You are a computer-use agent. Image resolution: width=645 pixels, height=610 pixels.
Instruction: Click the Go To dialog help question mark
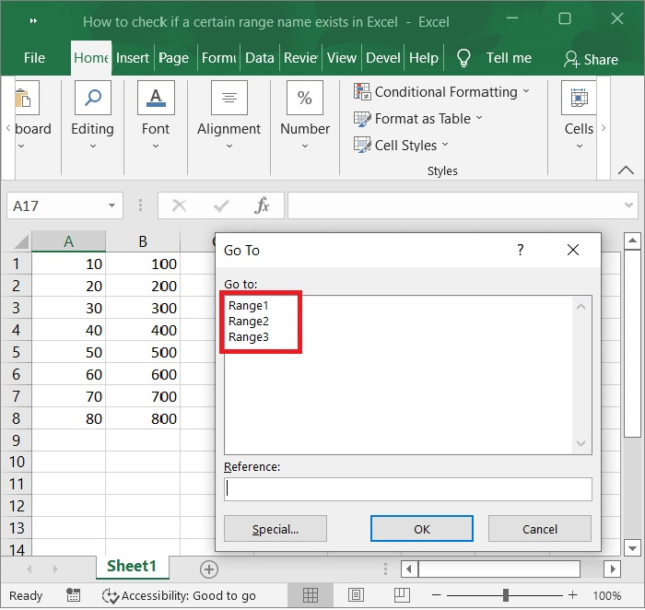[520, 250]
